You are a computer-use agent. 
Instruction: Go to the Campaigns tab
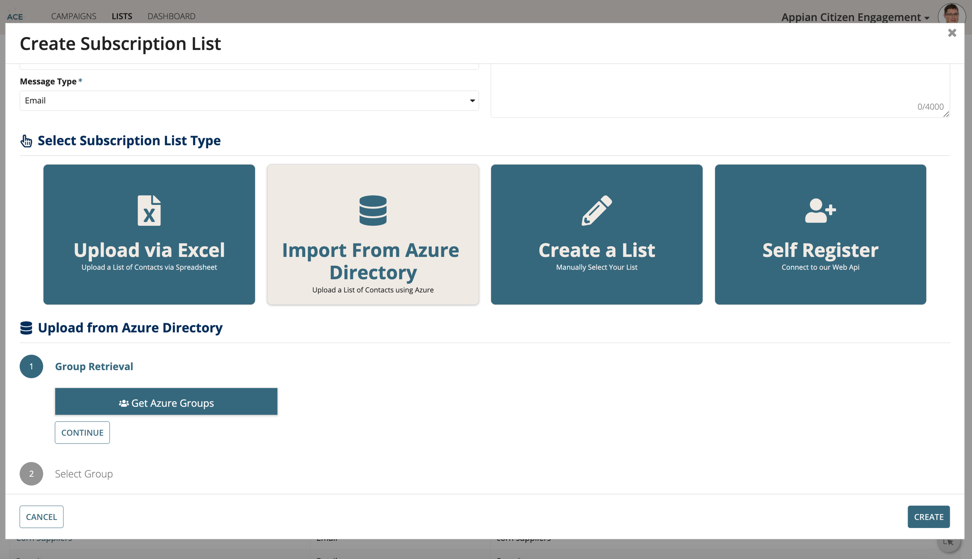[x=74, y=16]
